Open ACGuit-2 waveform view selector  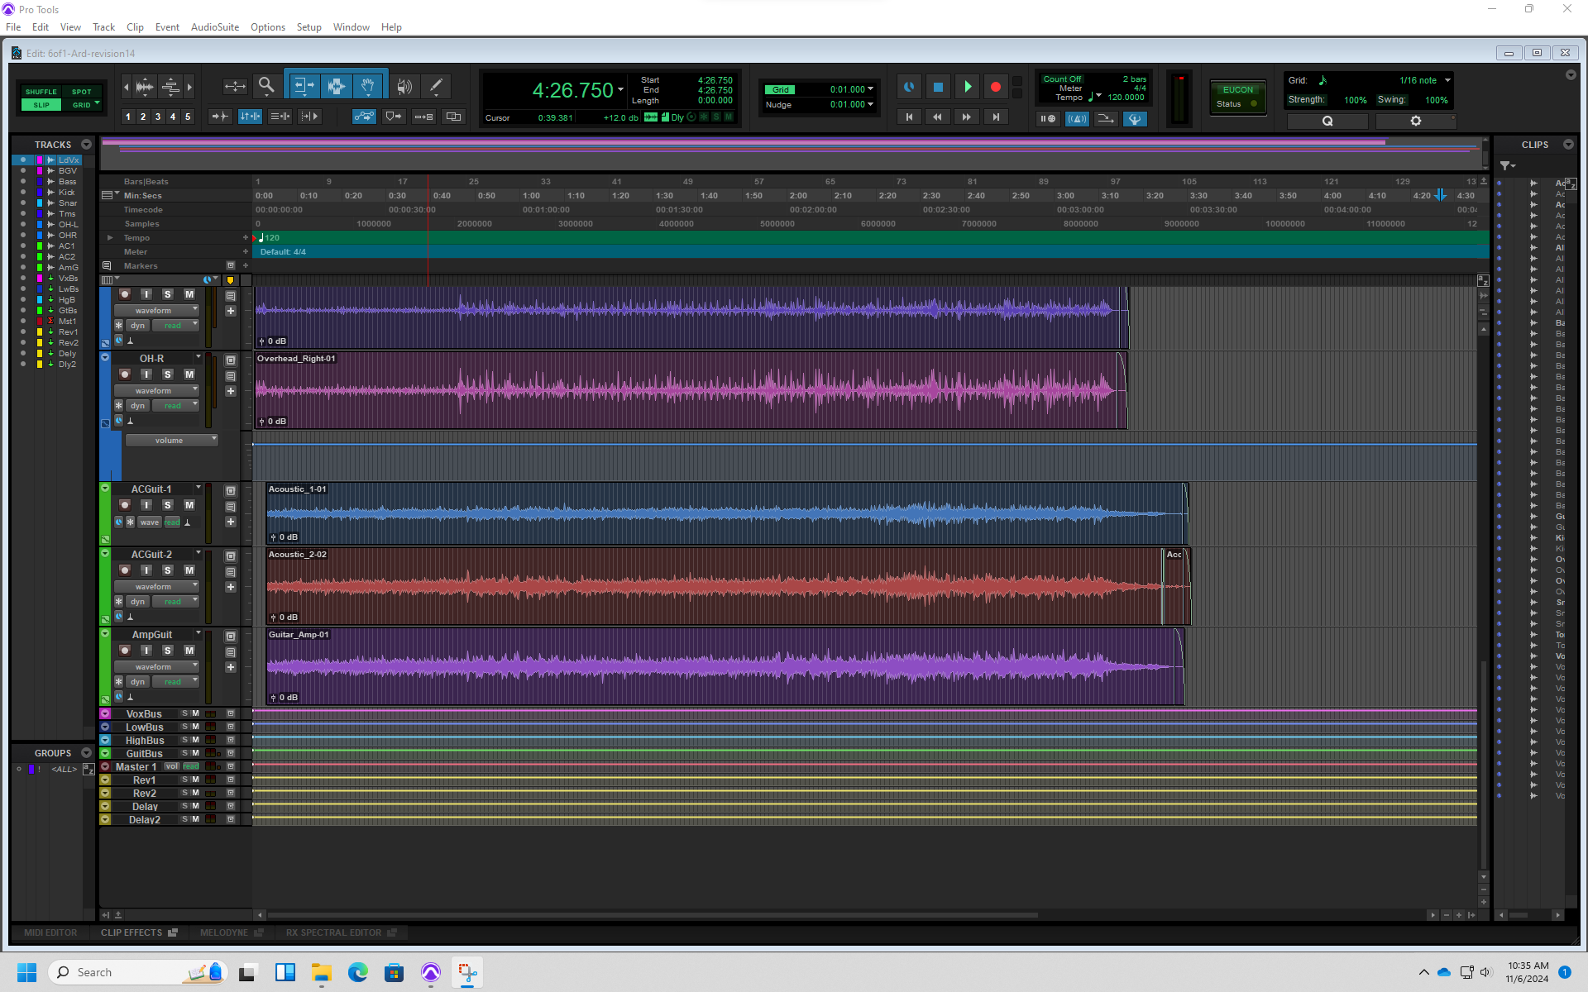[155, 587]
